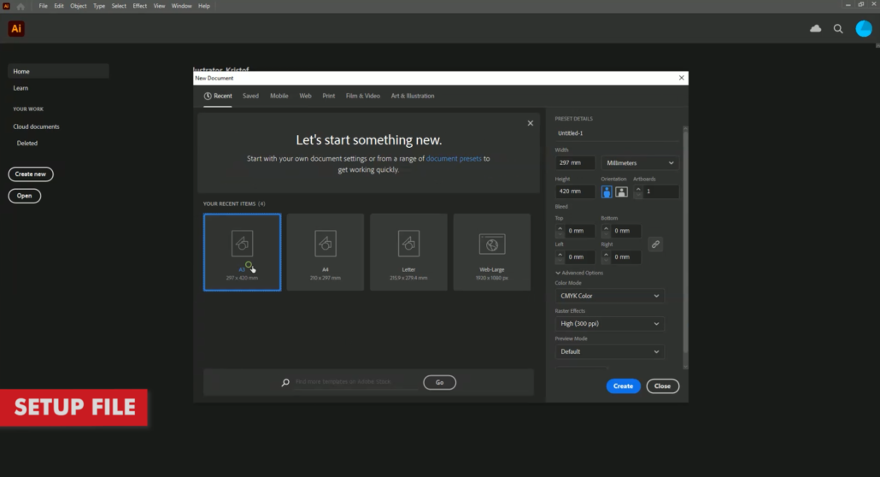Select the A3 recent preset thumbnail

click(x=242, y=251)
